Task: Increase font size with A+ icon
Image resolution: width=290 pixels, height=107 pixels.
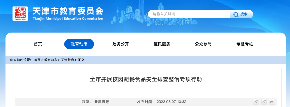Action: [x=264, y=102]
